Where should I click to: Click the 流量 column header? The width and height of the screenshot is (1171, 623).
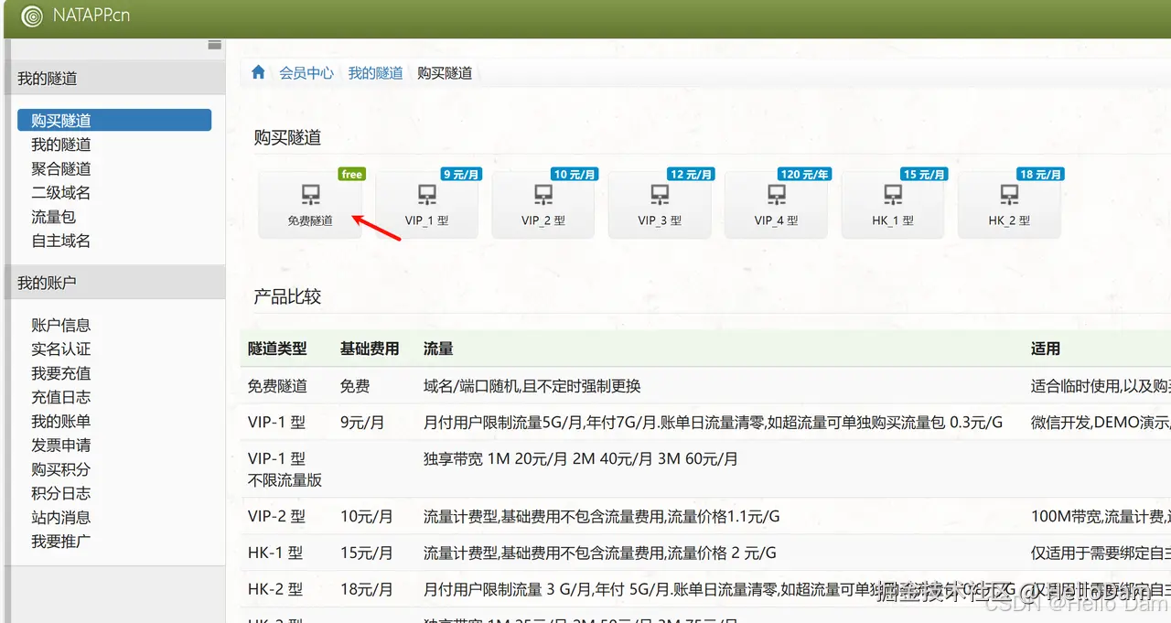pyautogui.click(x=438, y=349)
